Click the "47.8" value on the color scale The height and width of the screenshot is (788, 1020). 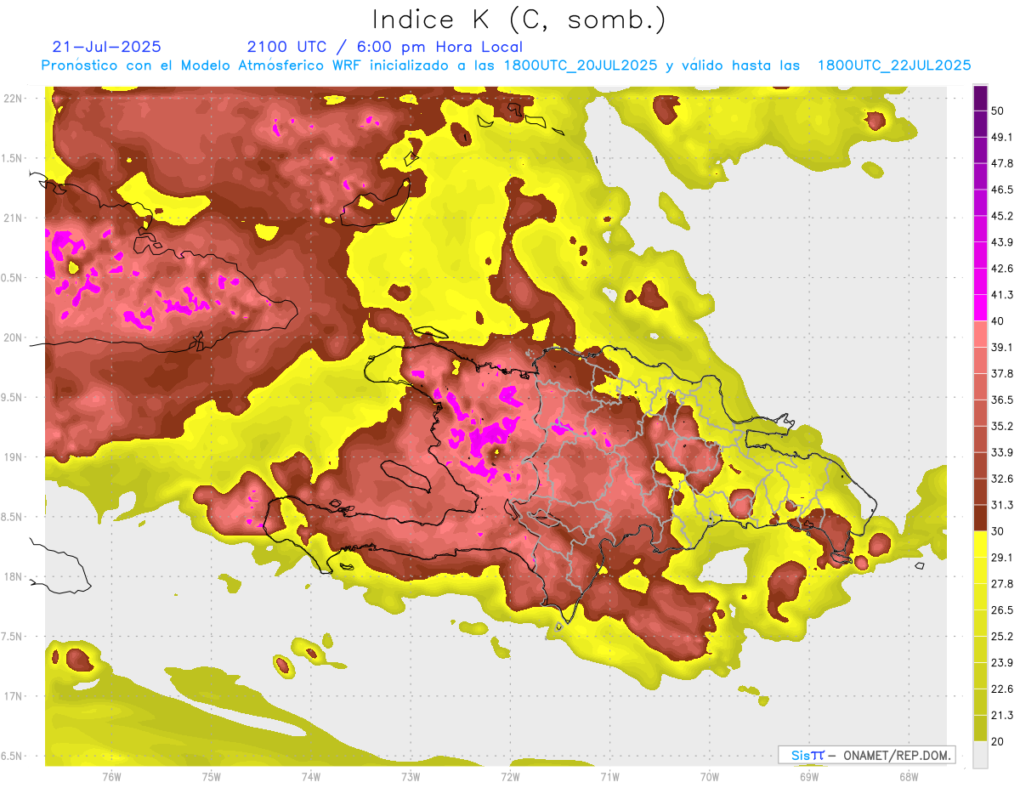point(1001,163)
